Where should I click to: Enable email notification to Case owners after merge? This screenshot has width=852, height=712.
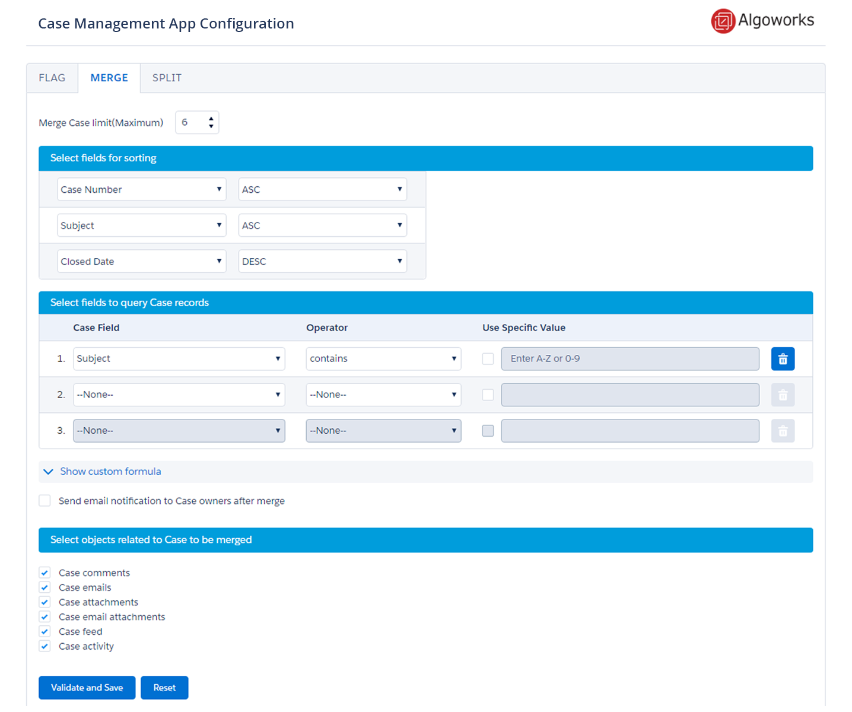point(44,500)
